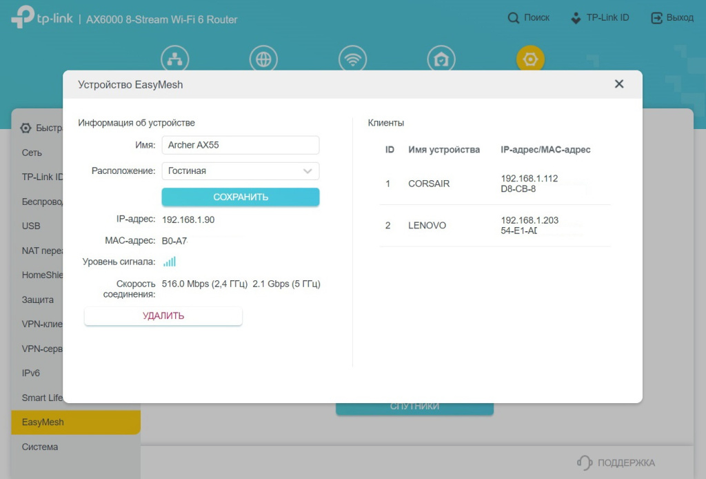Click the СОХРАНИТЬ button
The height and width of the screenshot is (479, 706).
point(241,197)
